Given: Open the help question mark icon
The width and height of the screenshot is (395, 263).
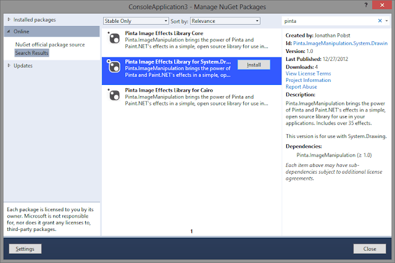Looking at the screenshot, I should point(366,5).
